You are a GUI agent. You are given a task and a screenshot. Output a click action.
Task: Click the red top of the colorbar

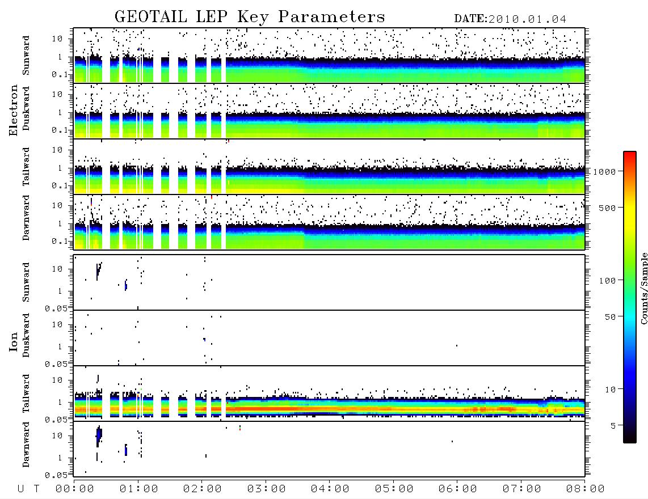click(x=630, y=157)
